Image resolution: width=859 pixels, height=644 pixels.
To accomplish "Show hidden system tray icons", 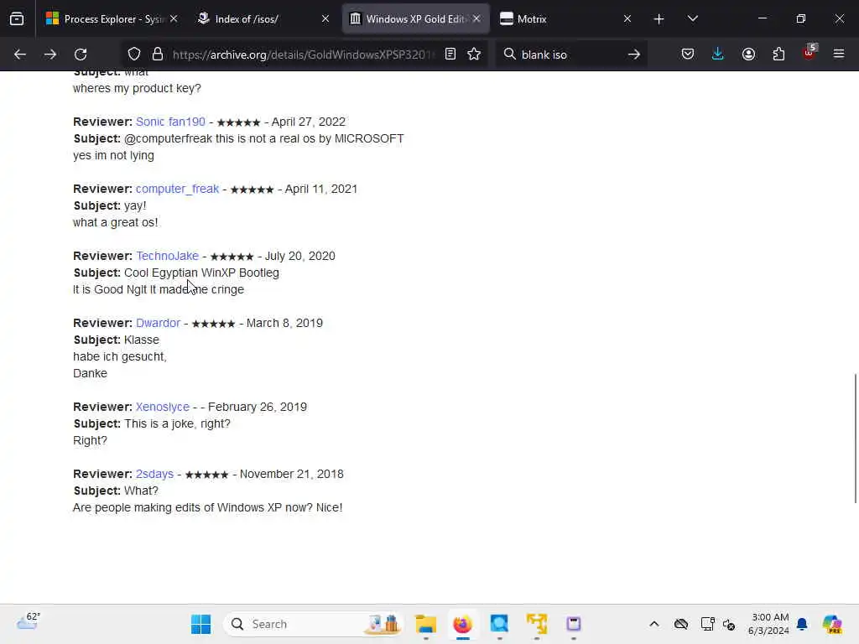I will pyautogui.click(x=654, y=624).
